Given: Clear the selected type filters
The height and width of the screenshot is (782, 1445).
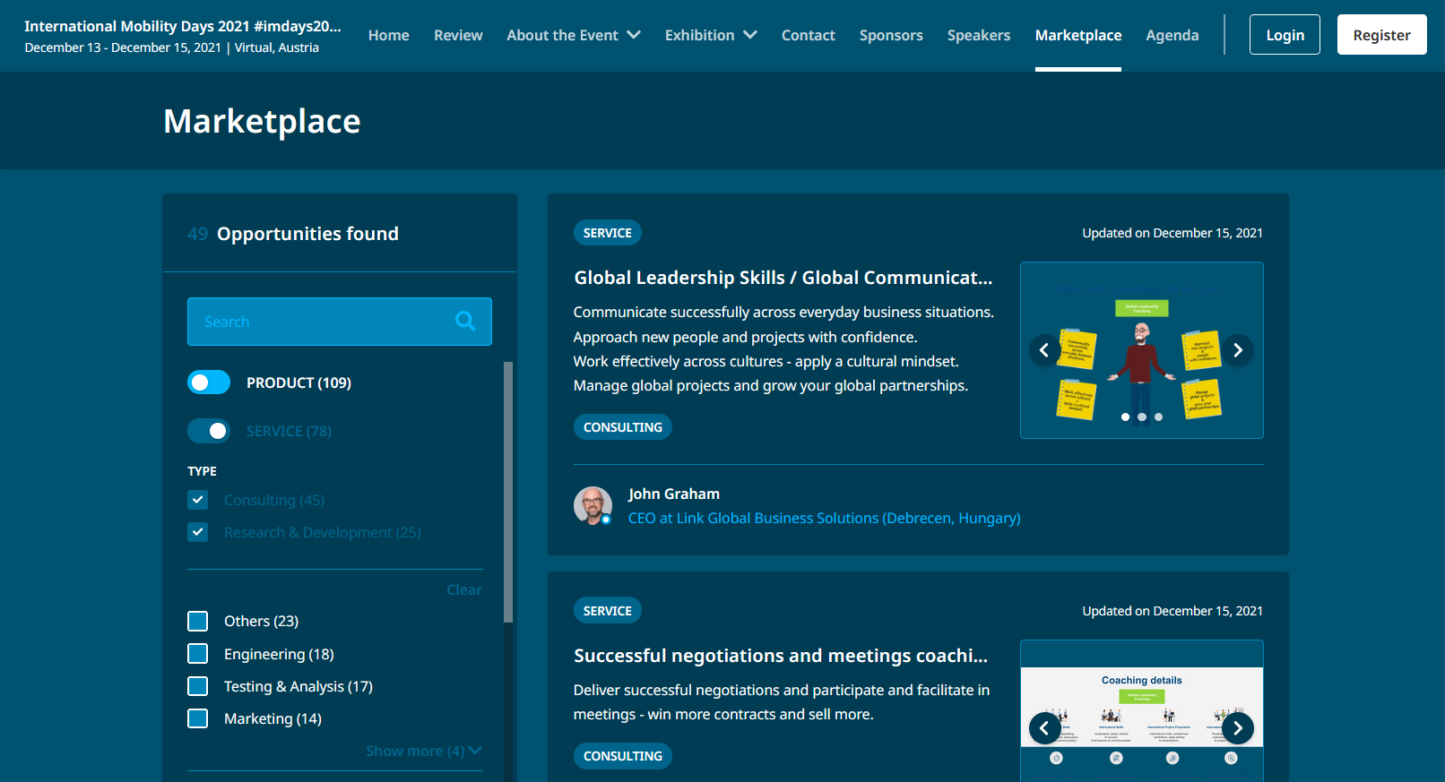Looking at the screenshot, I should [464, 589].
